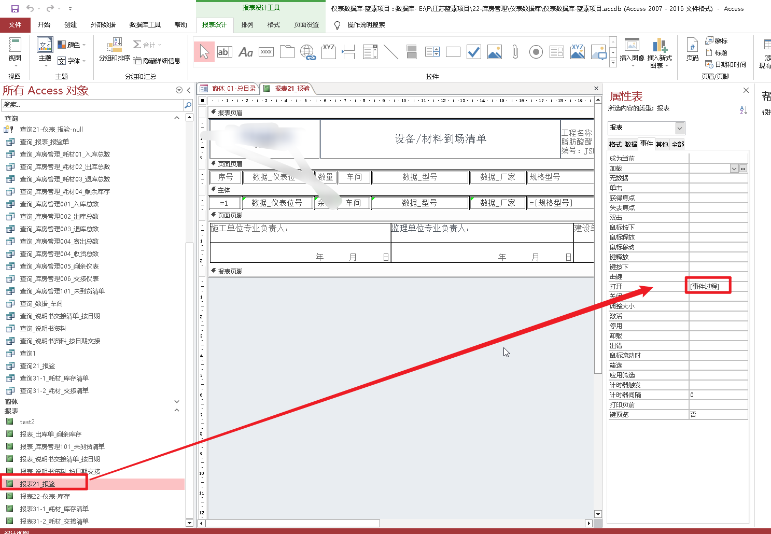Click the 徽标 logo button
The image size is (771, 534).
[x=717, y=40]
